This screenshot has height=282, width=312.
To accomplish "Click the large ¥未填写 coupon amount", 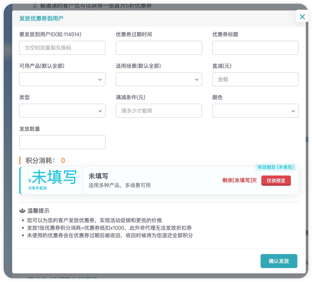I will [x=53, y=177].
